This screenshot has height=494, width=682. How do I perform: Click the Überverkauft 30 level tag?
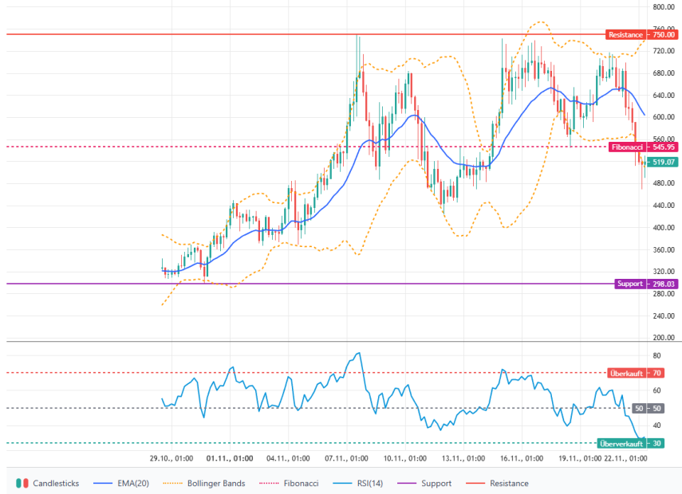click(x=630, y=443)
